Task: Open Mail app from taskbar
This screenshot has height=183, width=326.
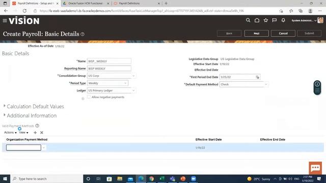Action: [130, 178]
